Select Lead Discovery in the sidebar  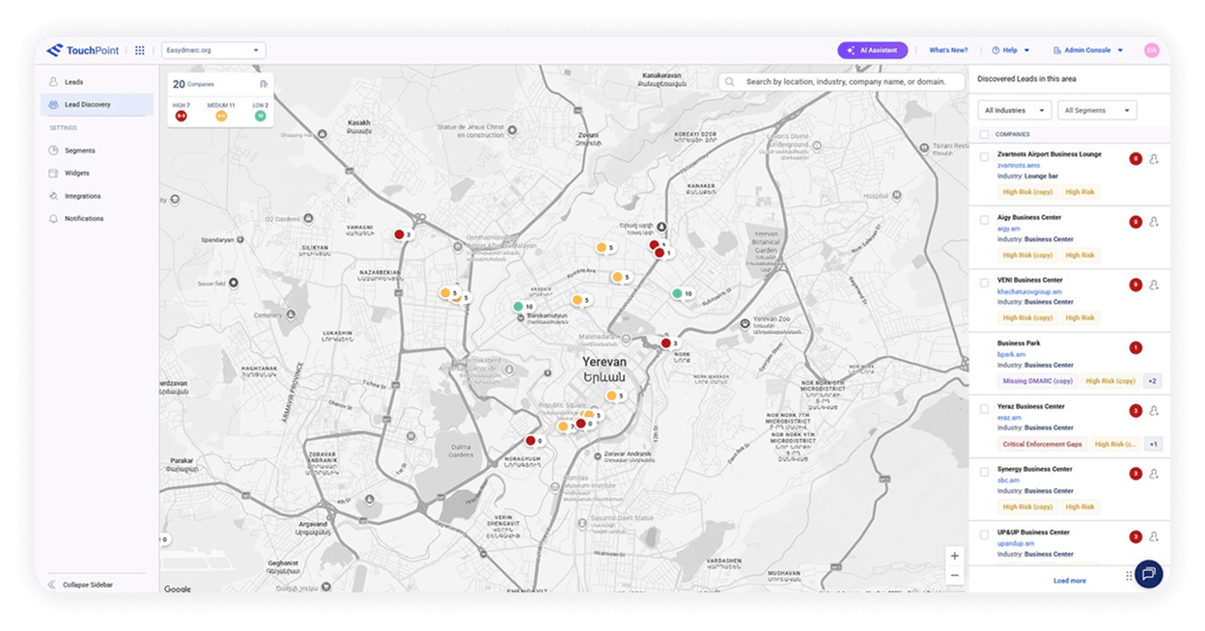coord(97,104)
